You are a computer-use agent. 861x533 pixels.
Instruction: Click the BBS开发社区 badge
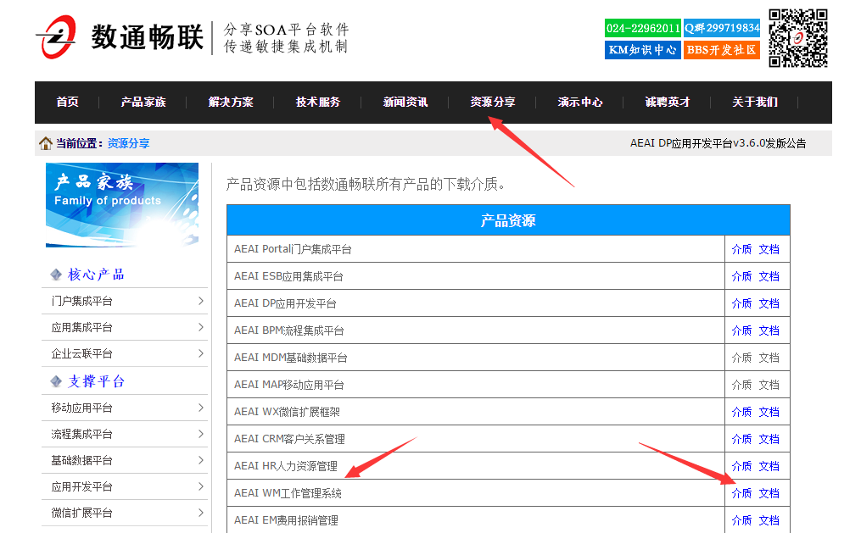[x=721, y=50]
